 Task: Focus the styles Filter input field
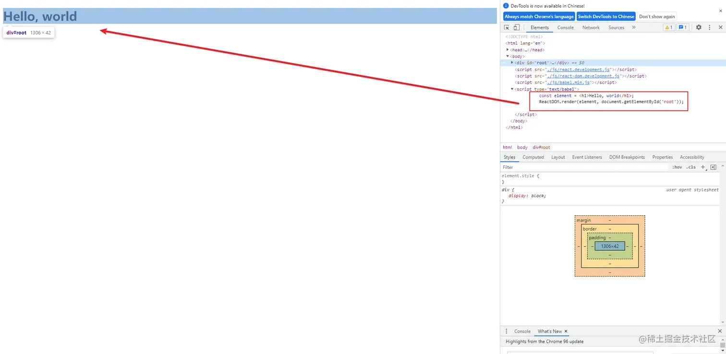(584, 167)
